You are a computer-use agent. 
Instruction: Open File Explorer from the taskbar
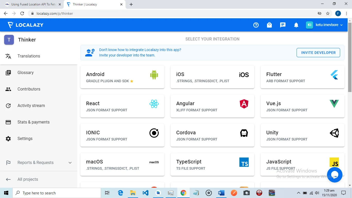[x=133, y=193]
